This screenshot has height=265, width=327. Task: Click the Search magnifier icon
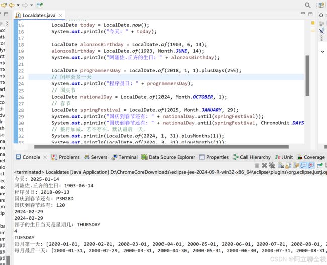pos(307,5)
